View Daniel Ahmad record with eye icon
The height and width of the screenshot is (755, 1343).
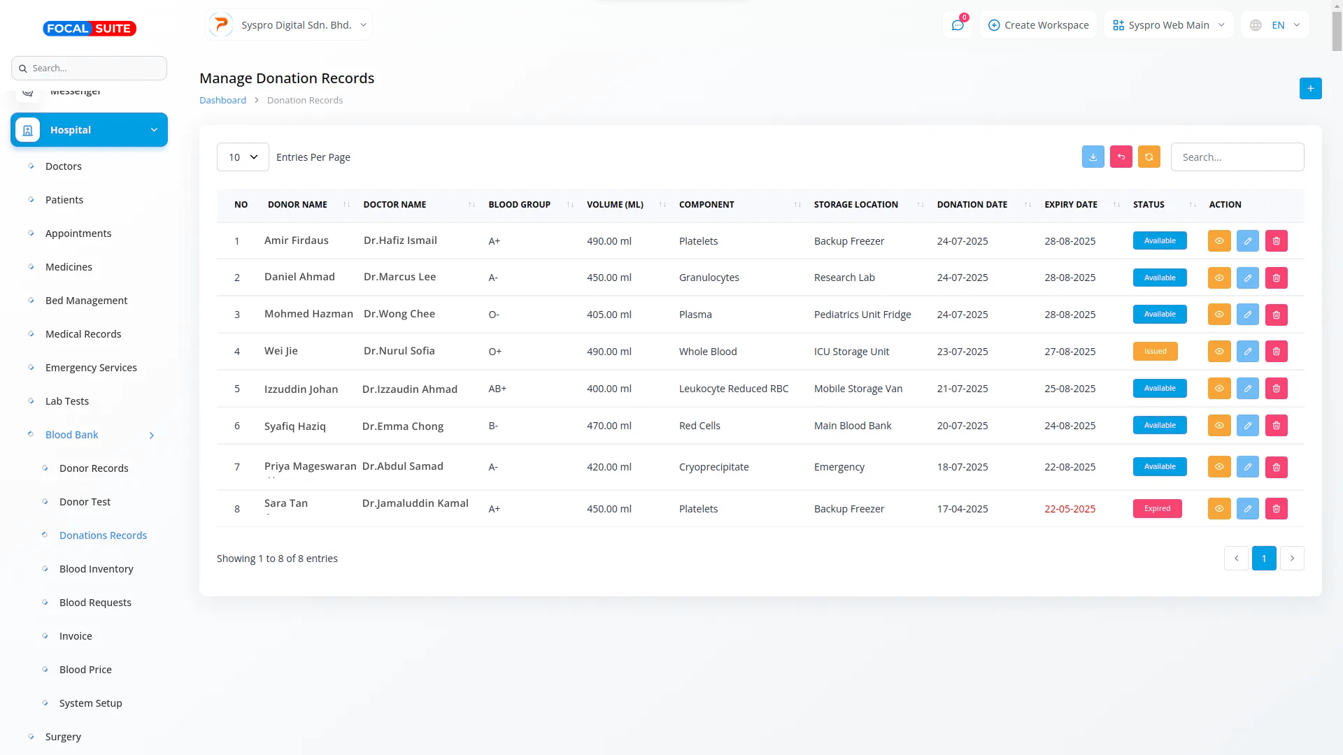point(1218,278)
